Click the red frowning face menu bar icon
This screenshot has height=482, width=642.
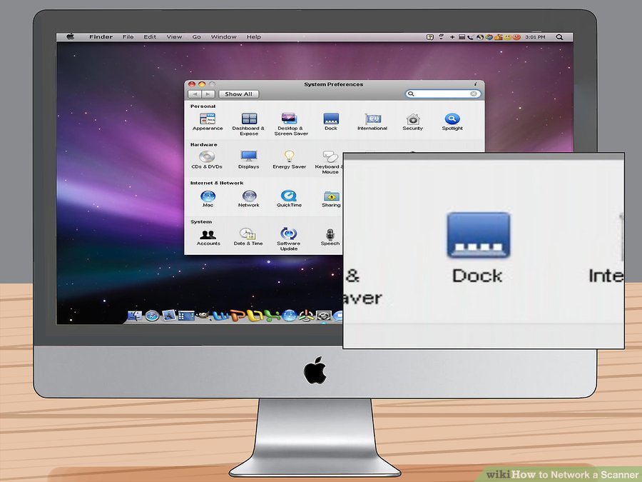click(516, 37)
